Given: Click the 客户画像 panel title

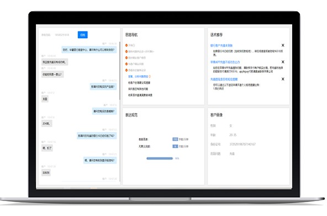Looking at the screenshot, I should [x=217, y=115].
